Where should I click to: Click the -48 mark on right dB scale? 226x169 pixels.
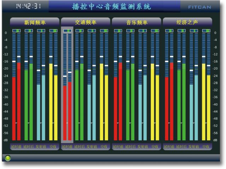tap(215, 118)
